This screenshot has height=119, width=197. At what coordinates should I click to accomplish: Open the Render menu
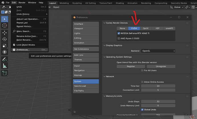22,3
